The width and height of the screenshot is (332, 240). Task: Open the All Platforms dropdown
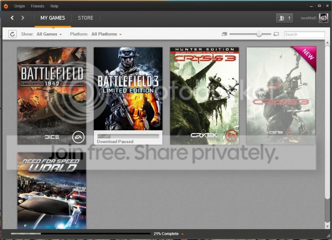pyautogui.click(x=106, y=34)
